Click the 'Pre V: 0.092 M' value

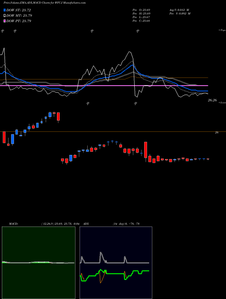[179, 14]
